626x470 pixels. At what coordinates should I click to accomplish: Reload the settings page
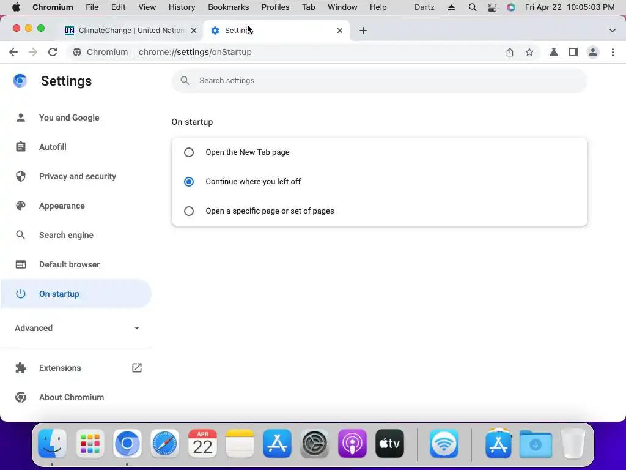pyautogui.click(x=53, y=52)
